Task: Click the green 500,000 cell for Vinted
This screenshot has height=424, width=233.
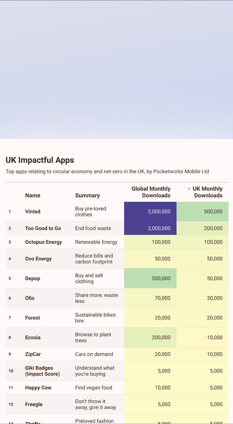Action: (202, 211)
